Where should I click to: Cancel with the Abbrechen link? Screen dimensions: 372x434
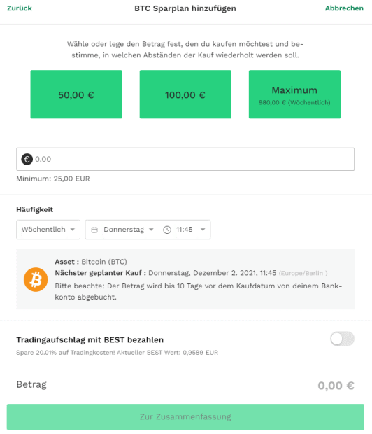[x=344, y=8]
